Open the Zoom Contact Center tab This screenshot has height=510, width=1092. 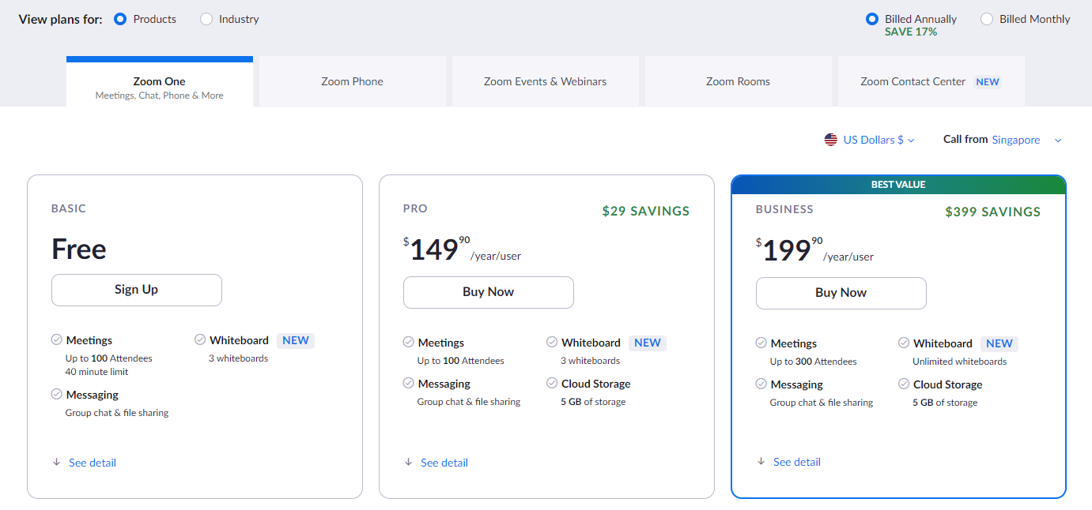click(931, 81)
